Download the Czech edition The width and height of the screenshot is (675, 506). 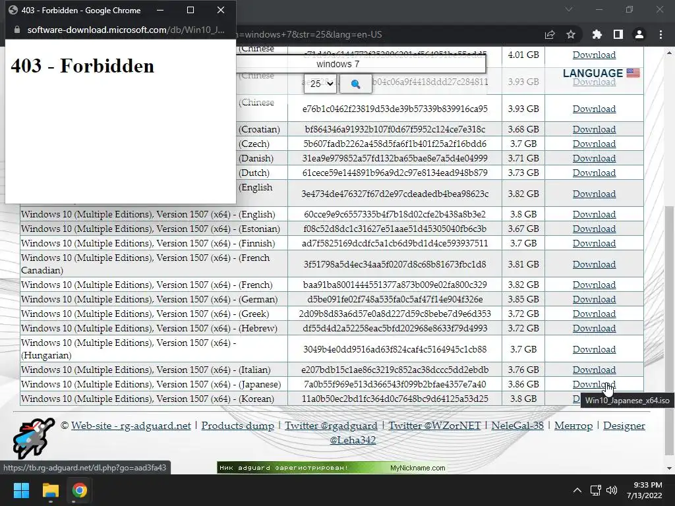594,144
